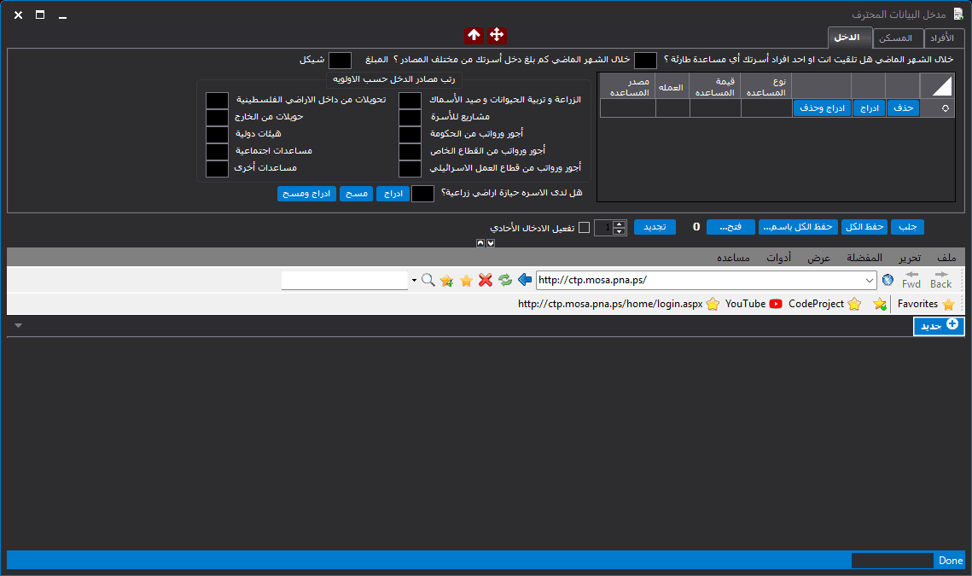Open the عرض menu

click(x=819, y=258)
